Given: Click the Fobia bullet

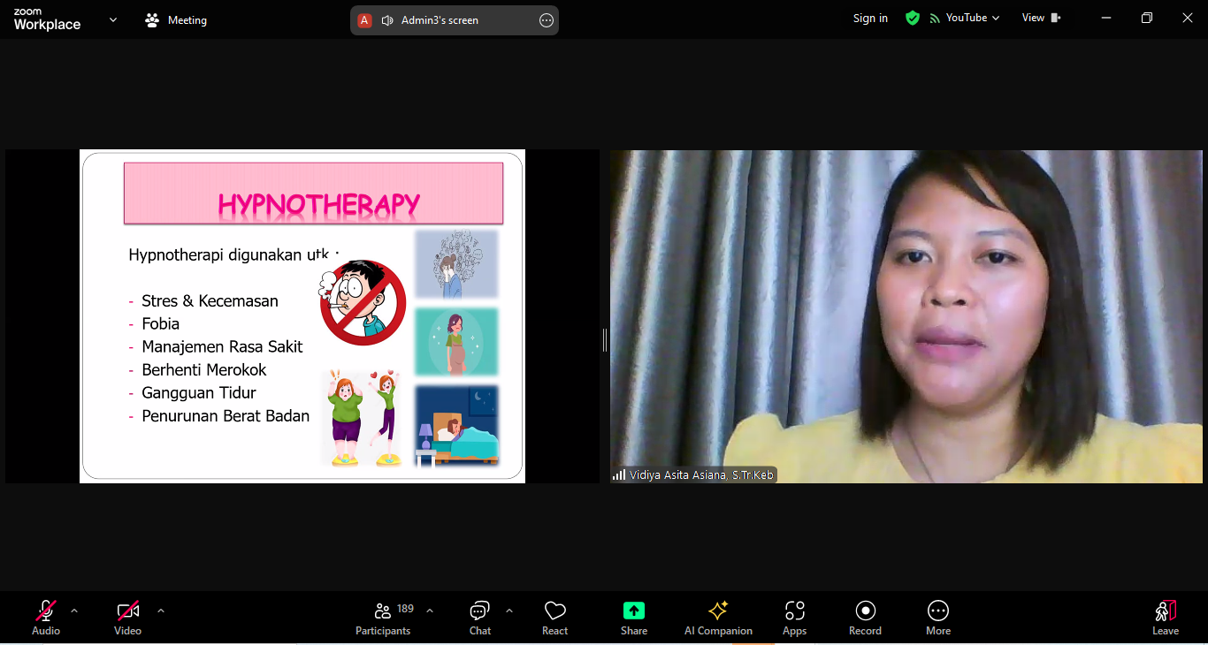Looking at the screenshot, I should point(160,324).
